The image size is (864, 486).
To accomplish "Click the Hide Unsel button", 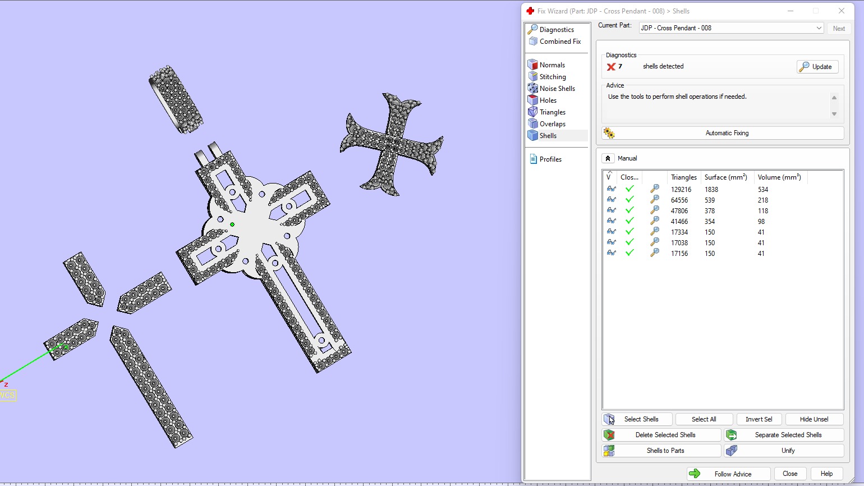I will coord(814,419).
